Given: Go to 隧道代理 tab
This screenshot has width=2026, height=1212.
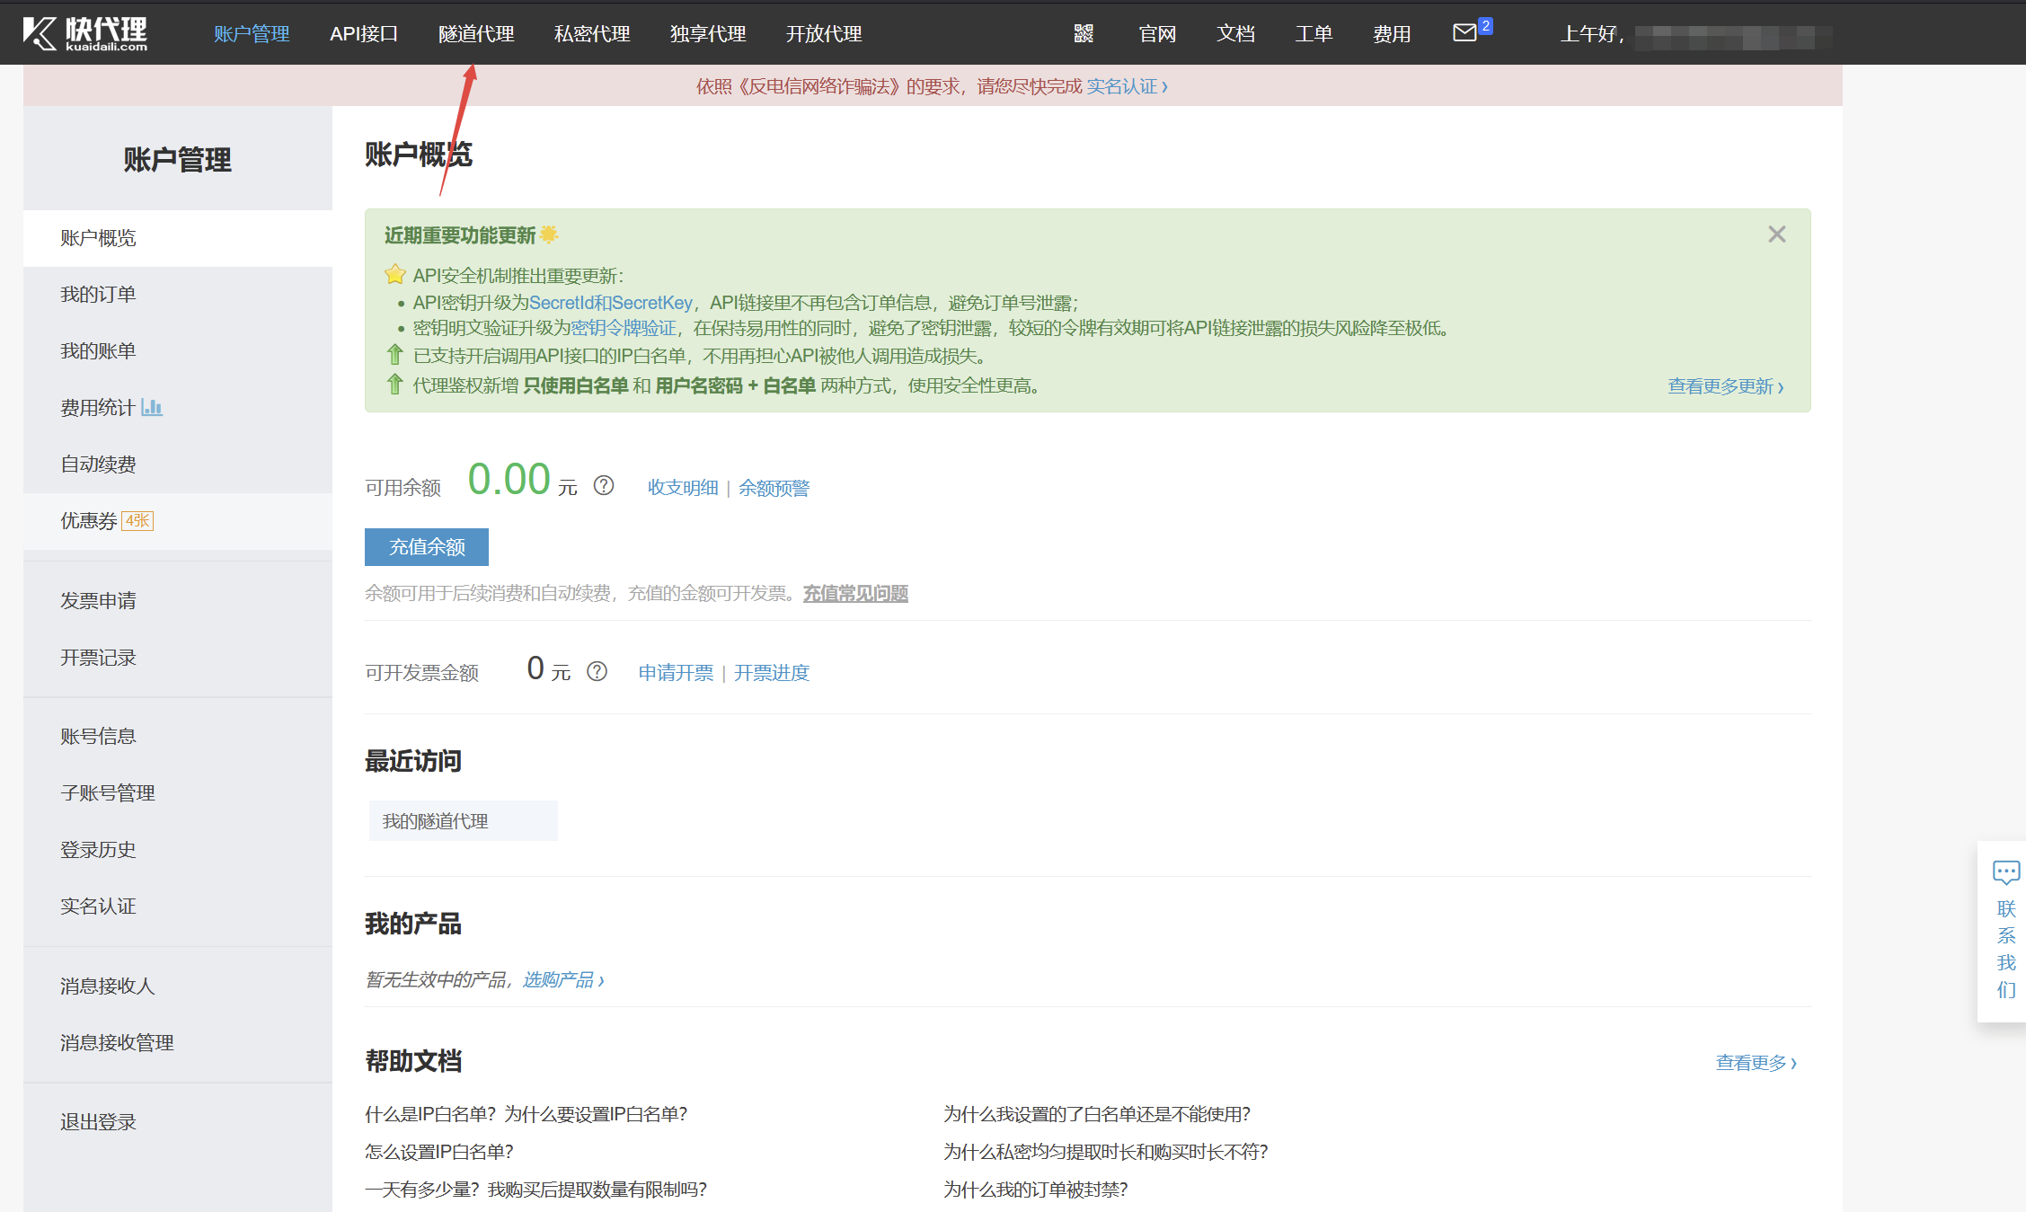Looking at the screenshot, I should pyautogui.click(x=476, y=34).
